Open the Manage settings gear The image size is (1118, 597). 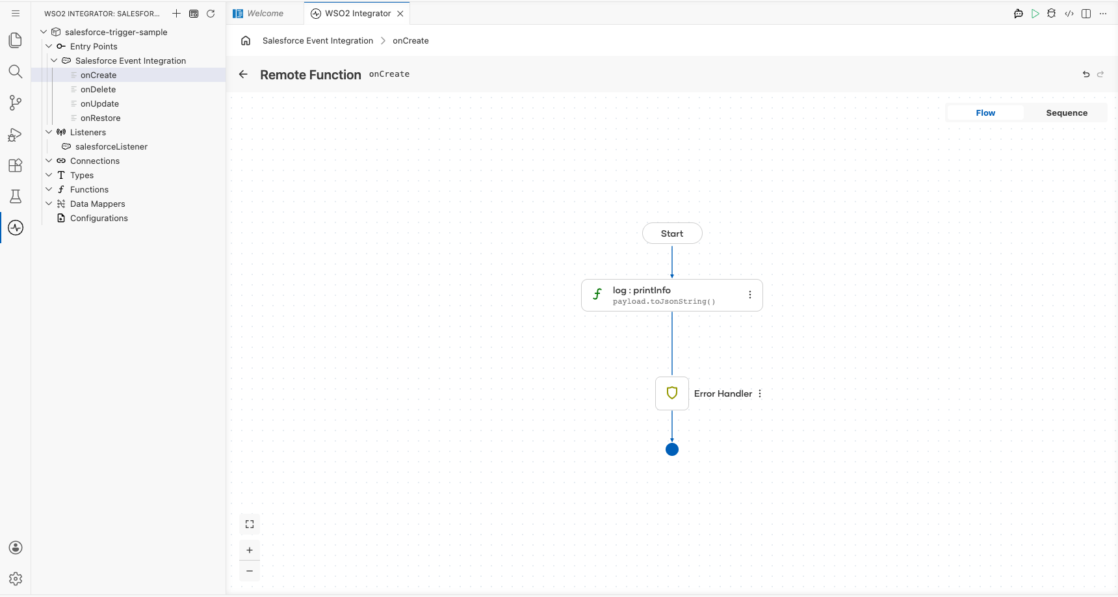pyautogui.click(x=16, y=579)
